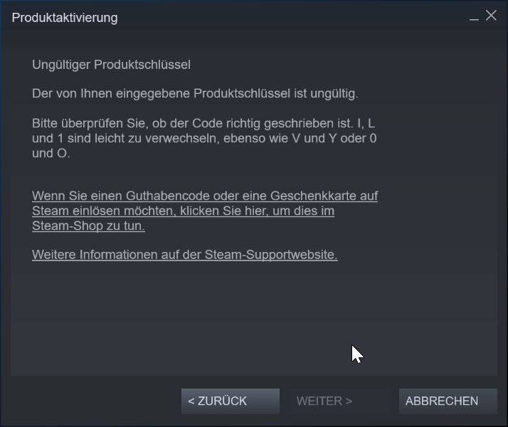Go back with the ZURÜCK button
Screen dimensions: 508x427
point(231,401)
